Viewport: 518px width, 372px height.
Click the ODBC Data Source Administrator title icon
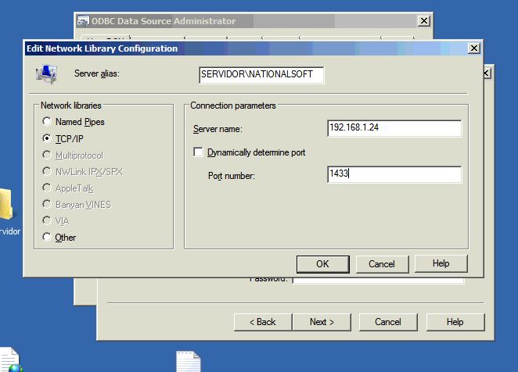coord(83,21)
